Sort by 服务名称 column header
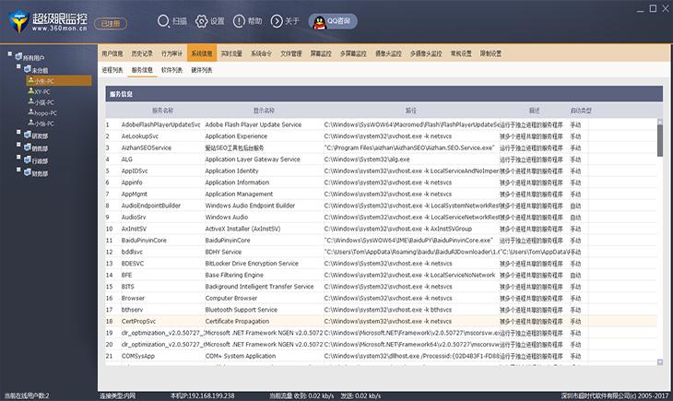Viewport: 673px width, 401px height. 162,110
